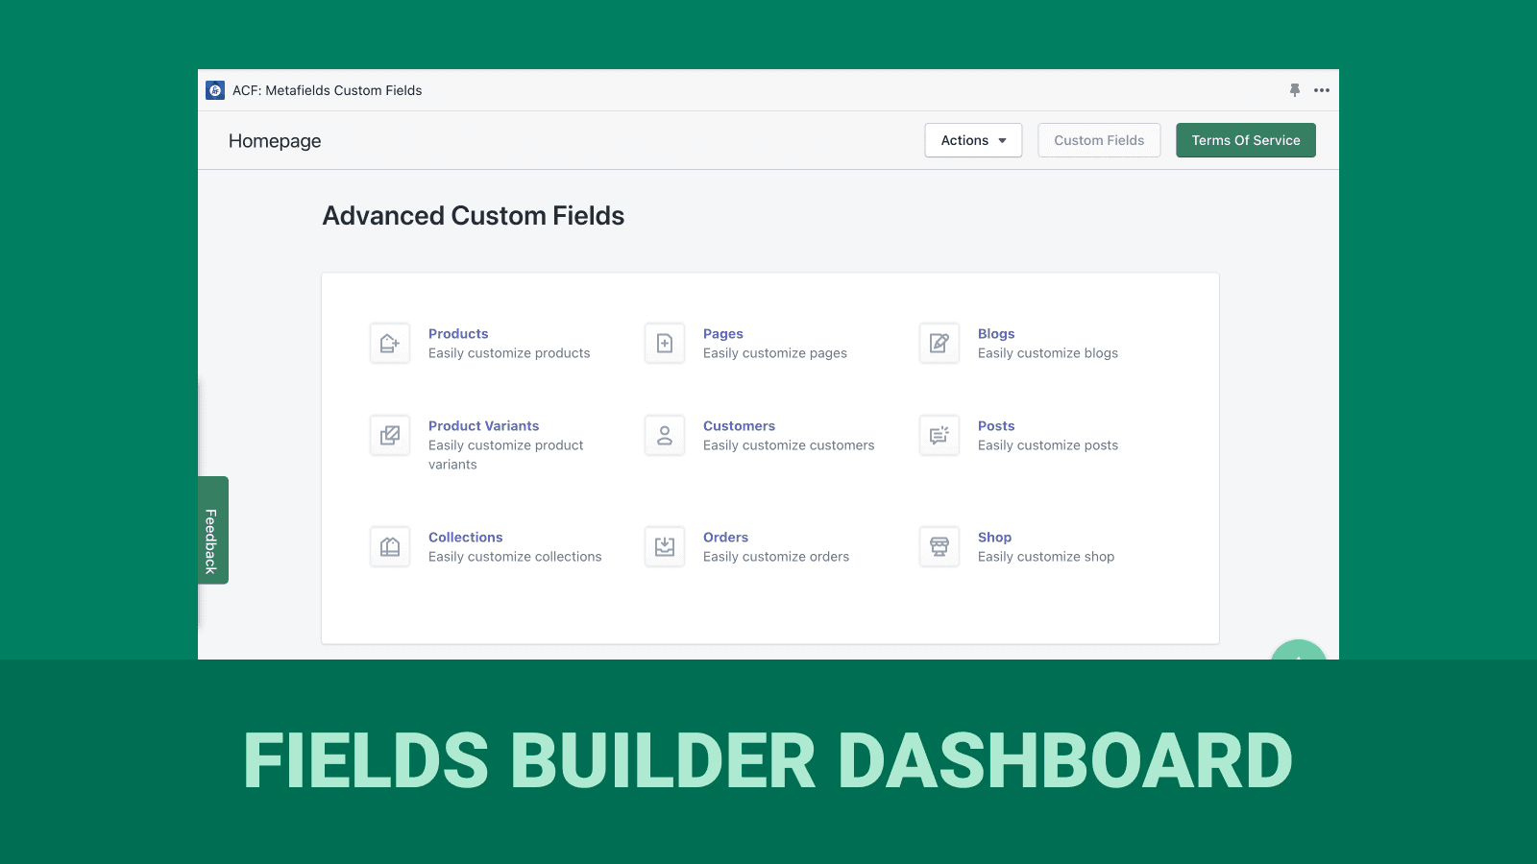
Task: Click the Pages icon
Action: pyautogui.click(x=664, y=343)
